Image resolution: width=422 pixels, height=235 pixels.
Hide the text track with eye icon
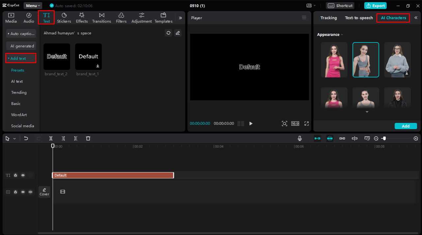coord(23,175)
